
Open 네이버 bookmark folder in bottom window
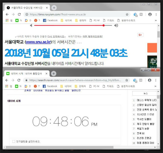[66, 86]
